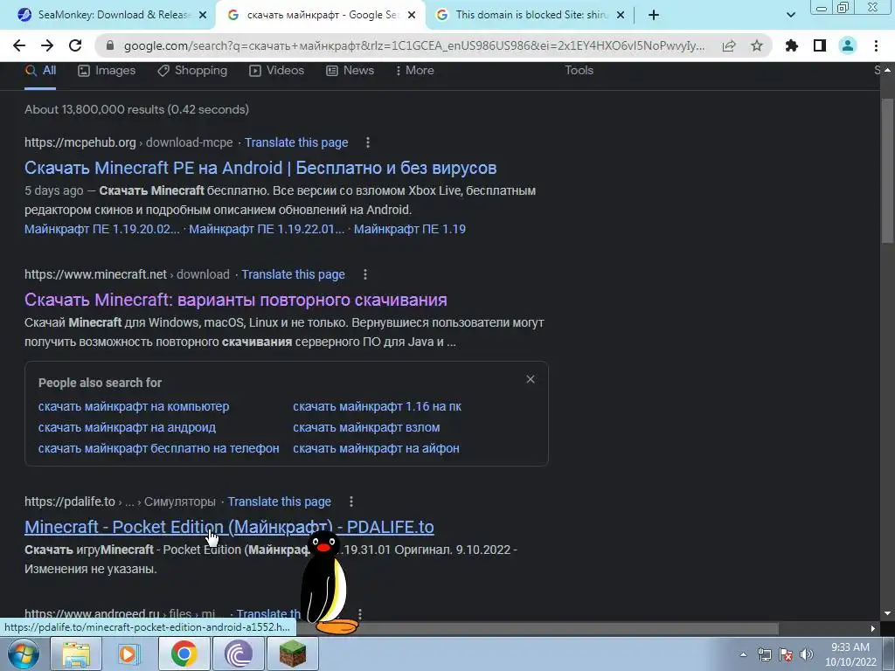Dismiss the People also search for box

(531, 379)
